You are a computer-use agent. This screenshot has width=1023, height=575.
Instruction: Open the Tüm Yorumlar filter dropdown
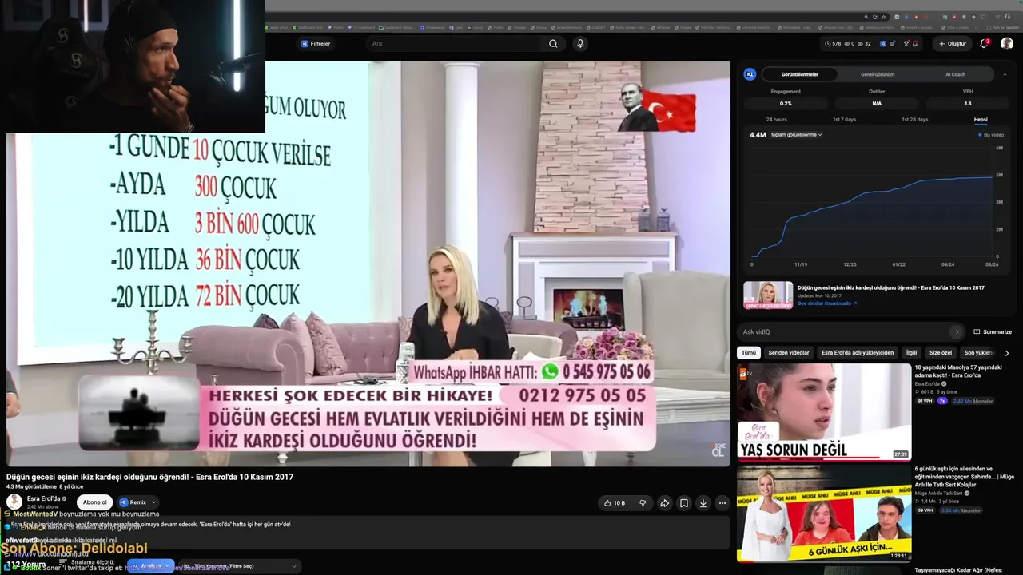240,566
